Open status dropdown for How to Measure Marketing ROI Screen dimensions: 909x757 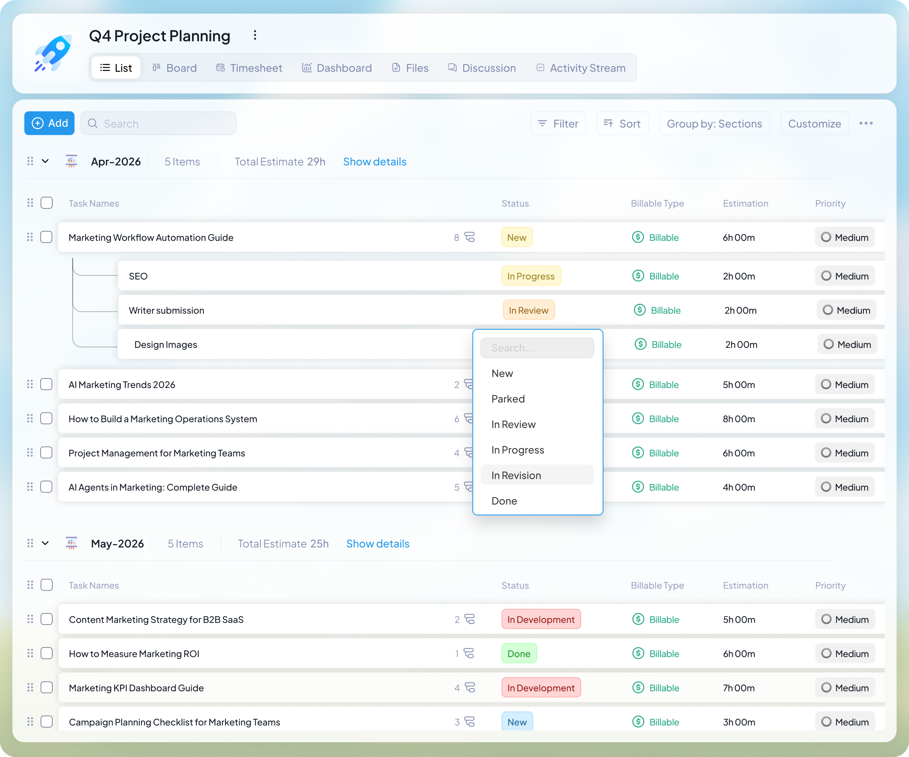(519, 654)
